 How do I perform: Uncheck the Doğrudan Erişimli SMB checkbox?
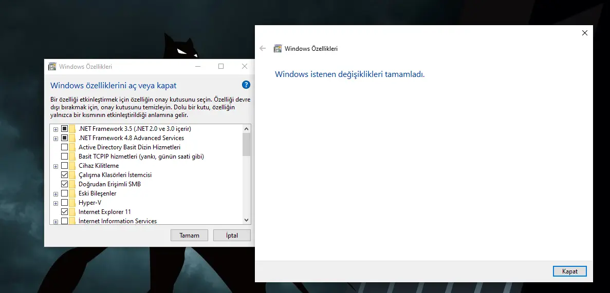pos(65,184)
